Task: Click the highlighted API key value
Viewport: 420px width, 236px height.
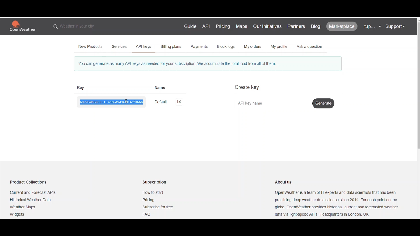Action: pos(111,102)
